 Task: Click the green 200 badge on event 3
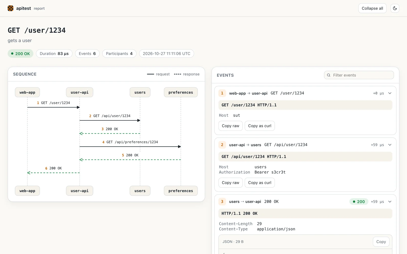coord(359,202)
